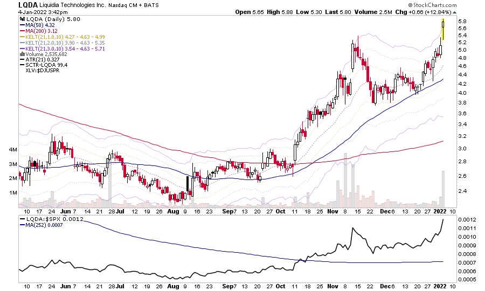
Task: Click the 2M volume axis label
Action: pyautogui.click(x=13, y=178)
